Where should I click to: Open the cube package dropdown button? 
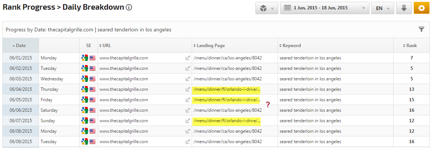click(267, 8)
